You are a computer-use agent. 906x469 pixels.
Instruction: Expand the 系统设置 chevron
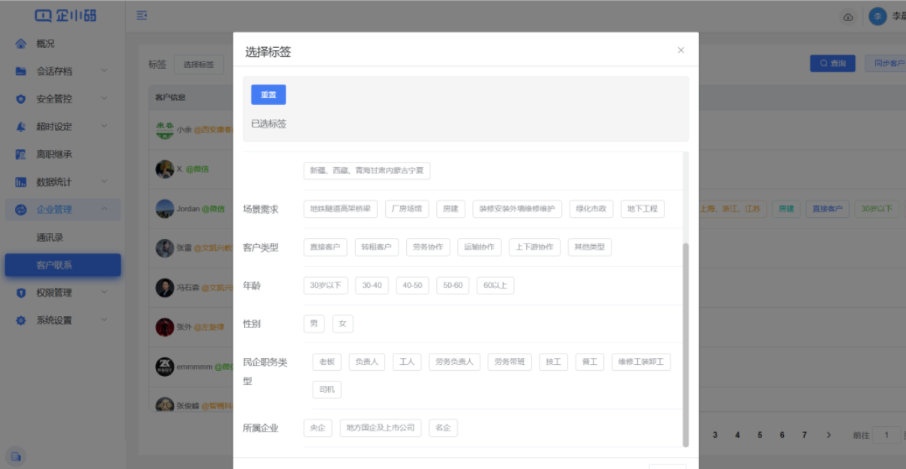[x=104, y=320]
